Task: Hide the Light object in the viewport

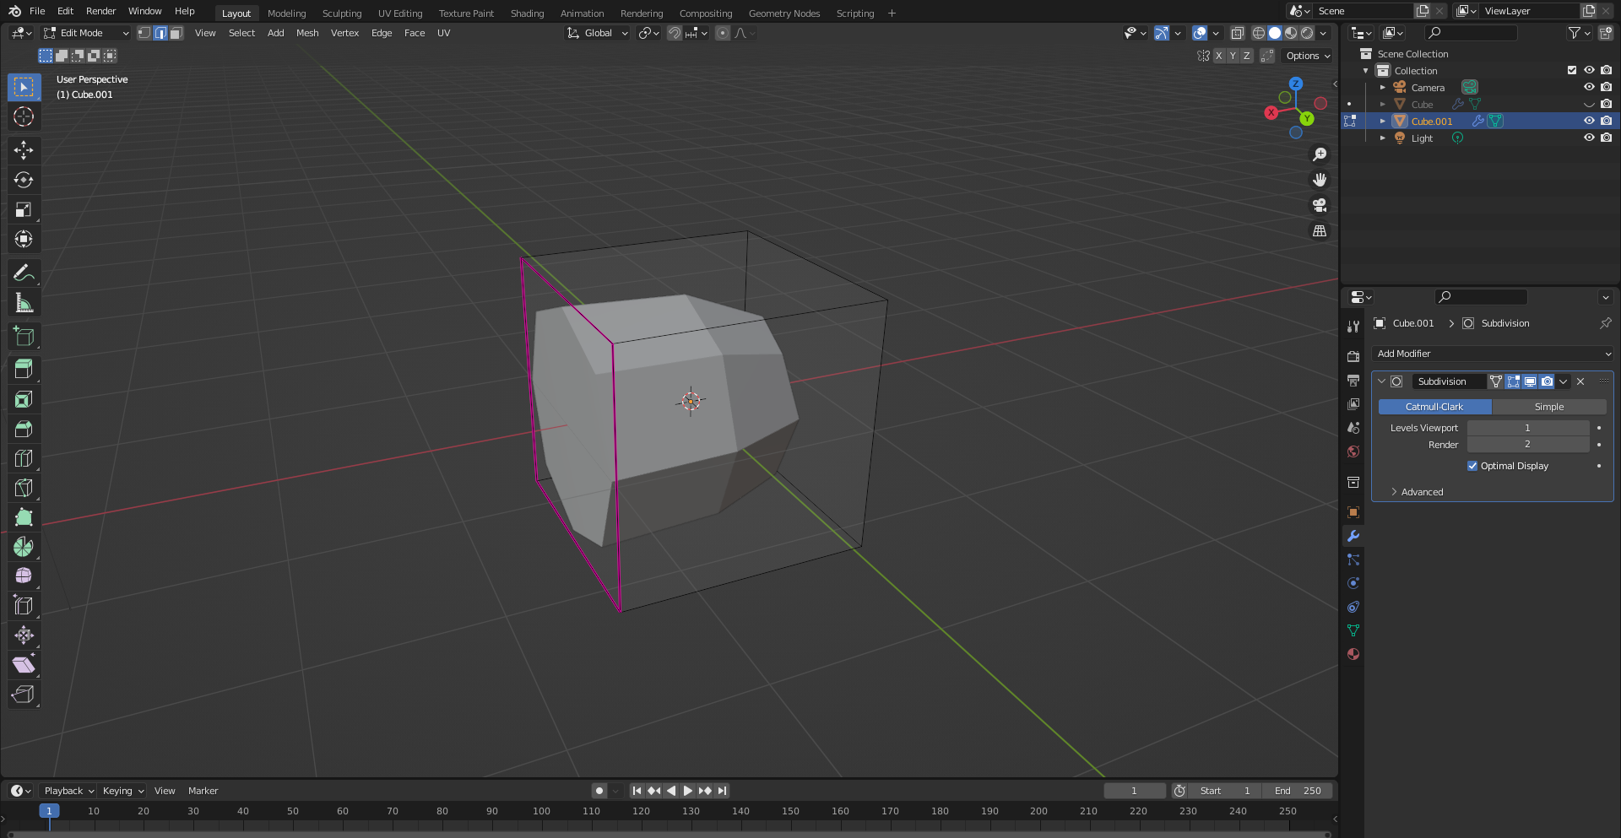Action: click(x=1589, y=138)
